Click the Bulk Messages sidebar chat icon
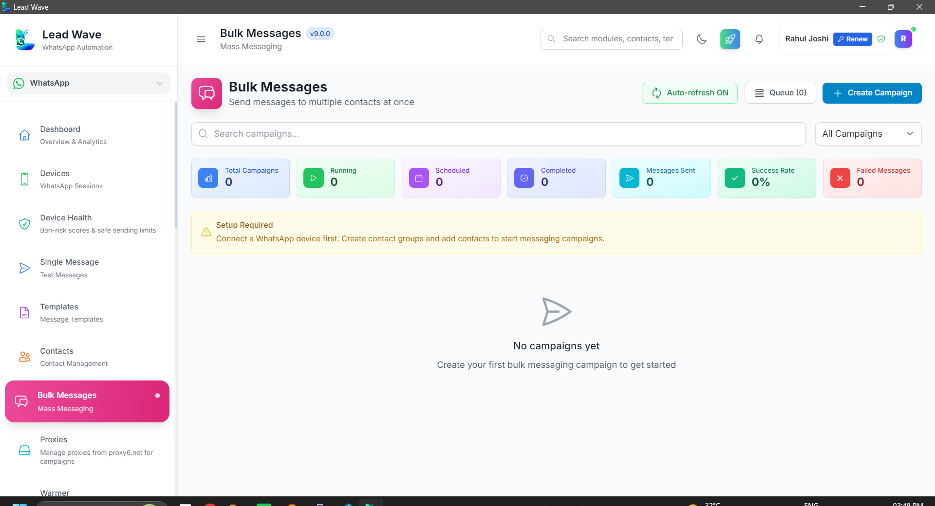This screenshot has width=935, height=506. coord(21,401)
